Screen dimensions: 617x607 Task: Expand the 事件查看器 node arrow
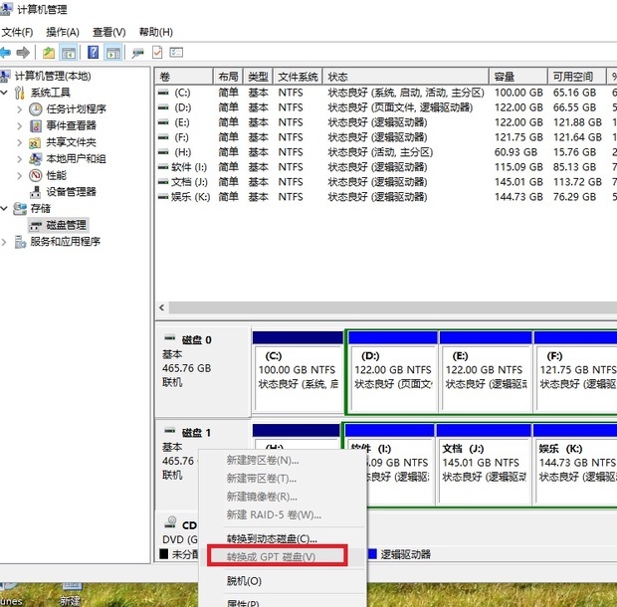pyautogui.click(x=19, y=125)
